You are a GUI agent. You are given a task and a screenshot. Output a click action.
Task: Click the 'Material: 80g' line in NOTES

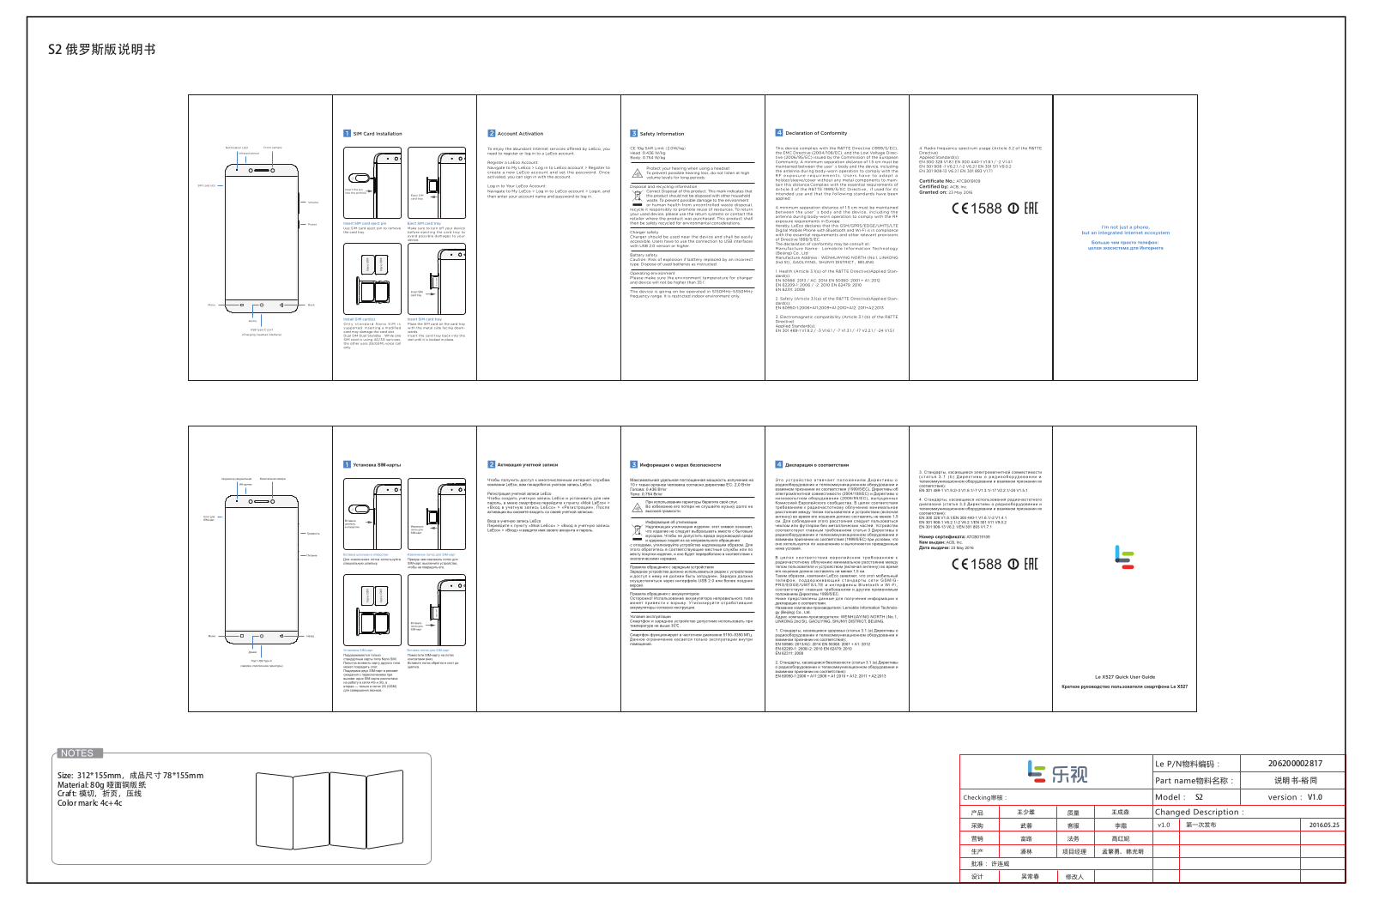[102, 784]
